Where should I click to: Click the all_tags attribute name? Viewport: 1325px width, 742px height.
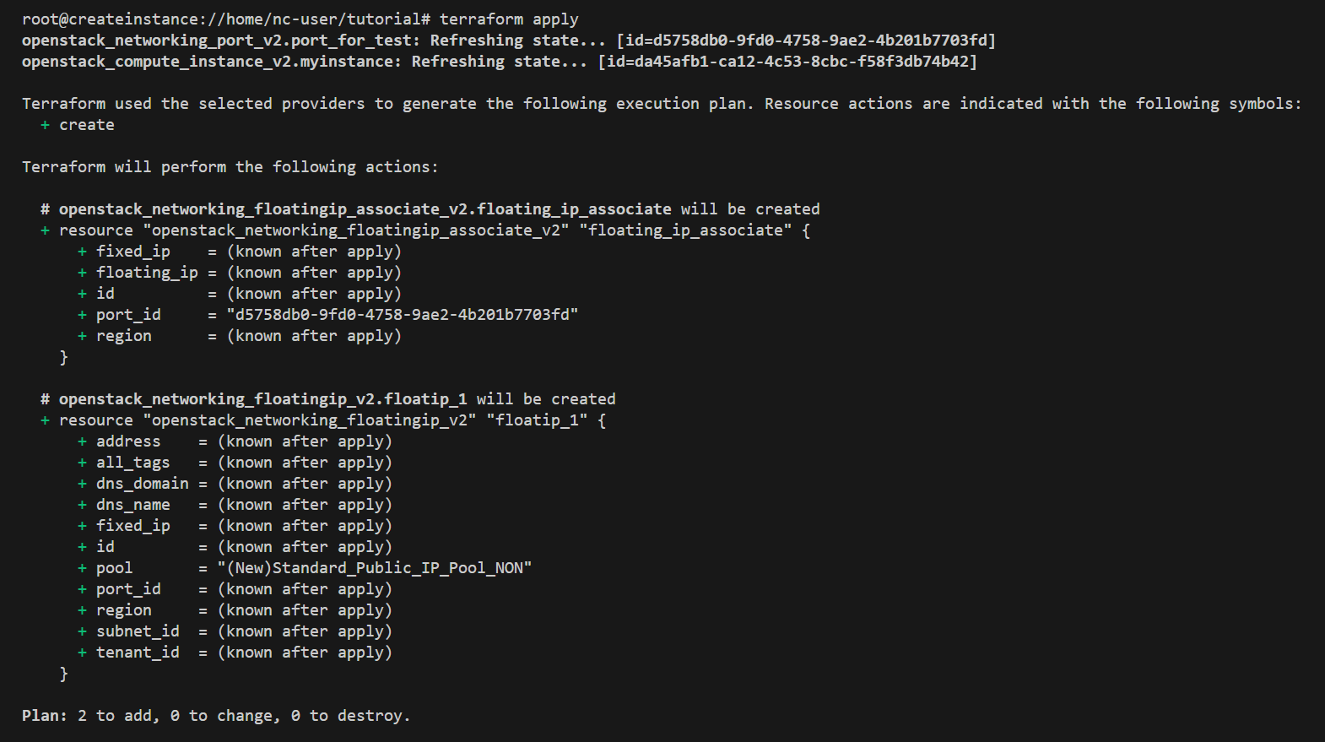(132, 463)
